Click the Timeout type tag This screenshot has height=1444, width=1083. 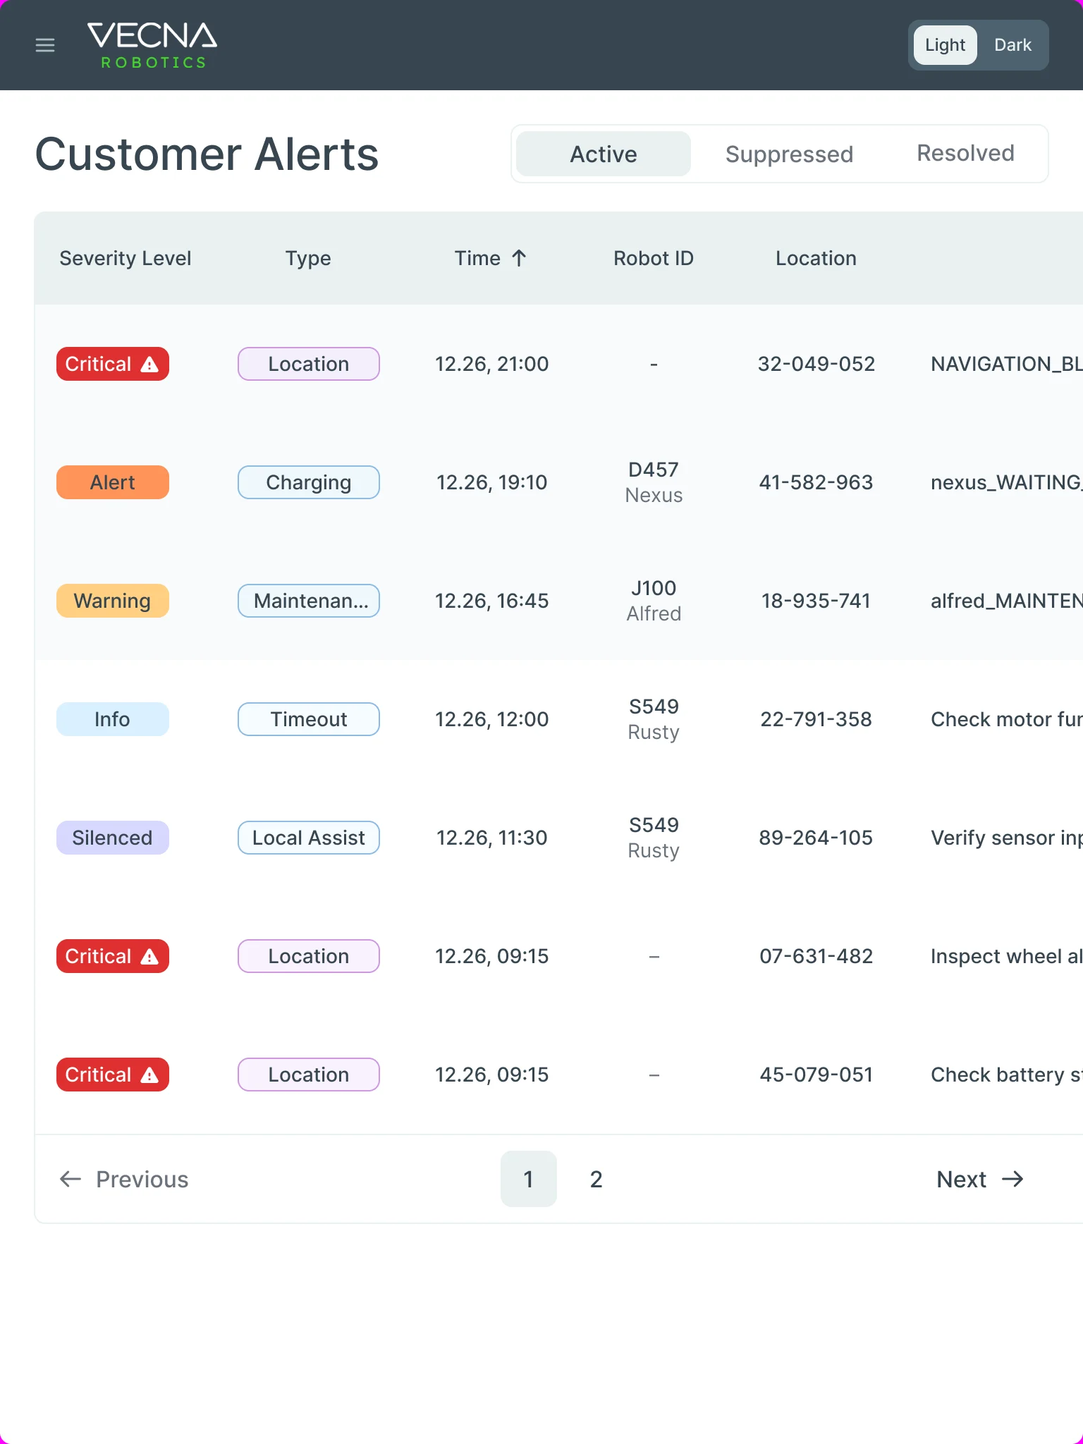(309, 719)
